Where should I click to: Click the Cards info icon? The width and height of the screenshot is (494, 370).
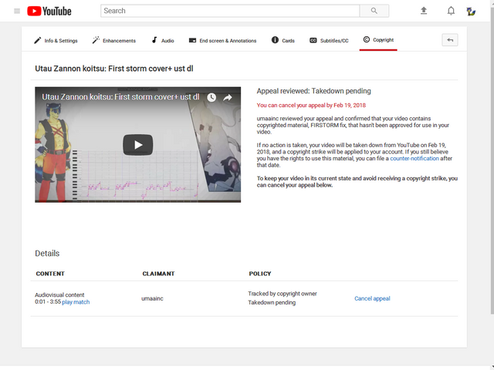[275, 40]
